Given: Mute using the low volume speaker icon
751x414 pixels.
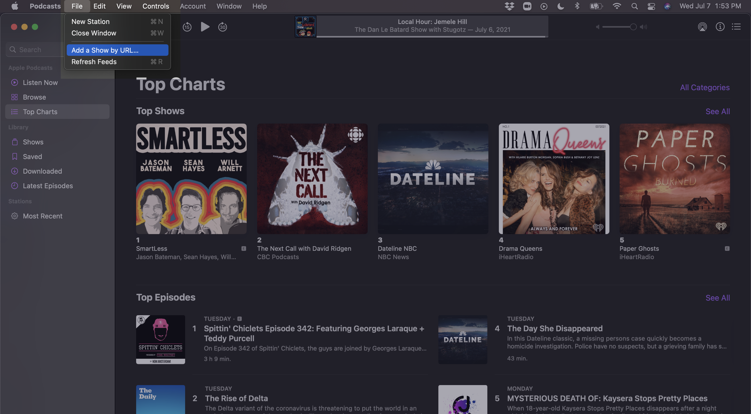Looking at the screenshot, I should 597,27.
